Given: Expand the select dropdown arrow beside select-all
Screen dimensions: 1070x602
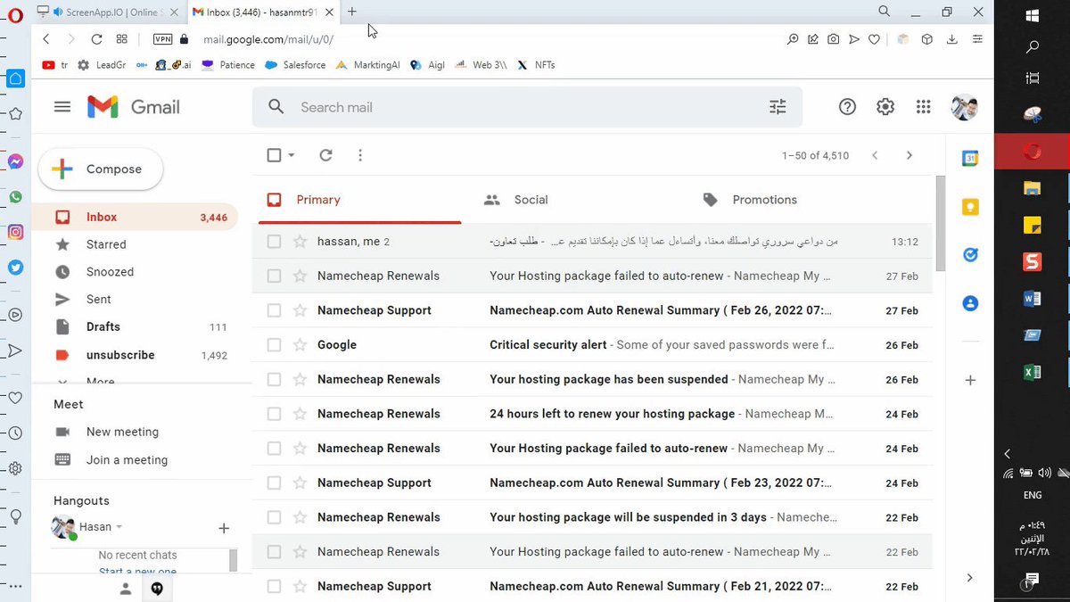Looking at the screenshot, I should point(292,155).
